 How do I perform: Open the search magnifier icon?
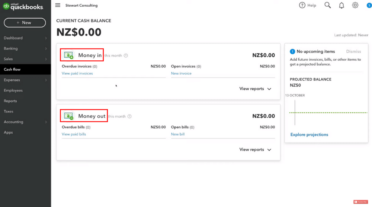pos(328,5)
